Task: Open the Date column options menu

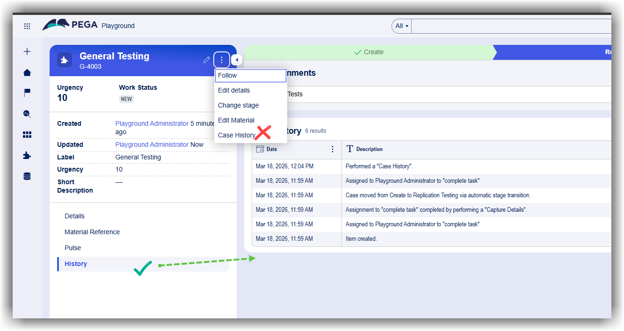Action: pos(333,149)
